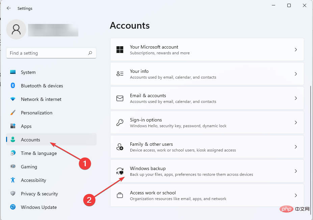
Task: Expand Your Microsoft account chevron
Action: pos(296,50)
